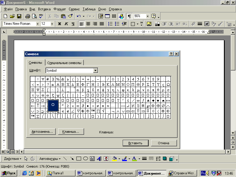Image resolution: width=236 pixels, height=177 pixels.
Task: Toggle bold (Ж) formatting
Action: (60, 24)
